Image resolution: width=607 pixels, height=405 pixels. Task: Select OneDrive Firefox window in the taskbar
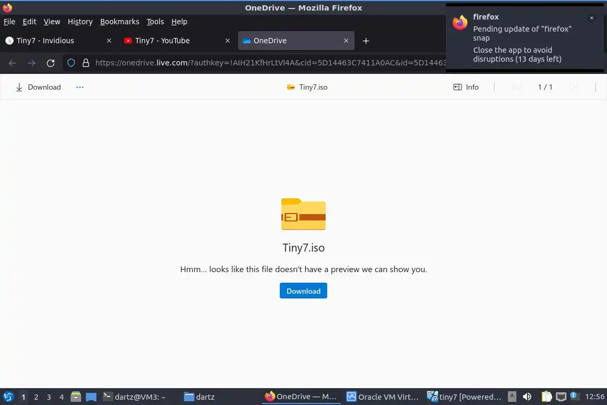pos(301,397)
